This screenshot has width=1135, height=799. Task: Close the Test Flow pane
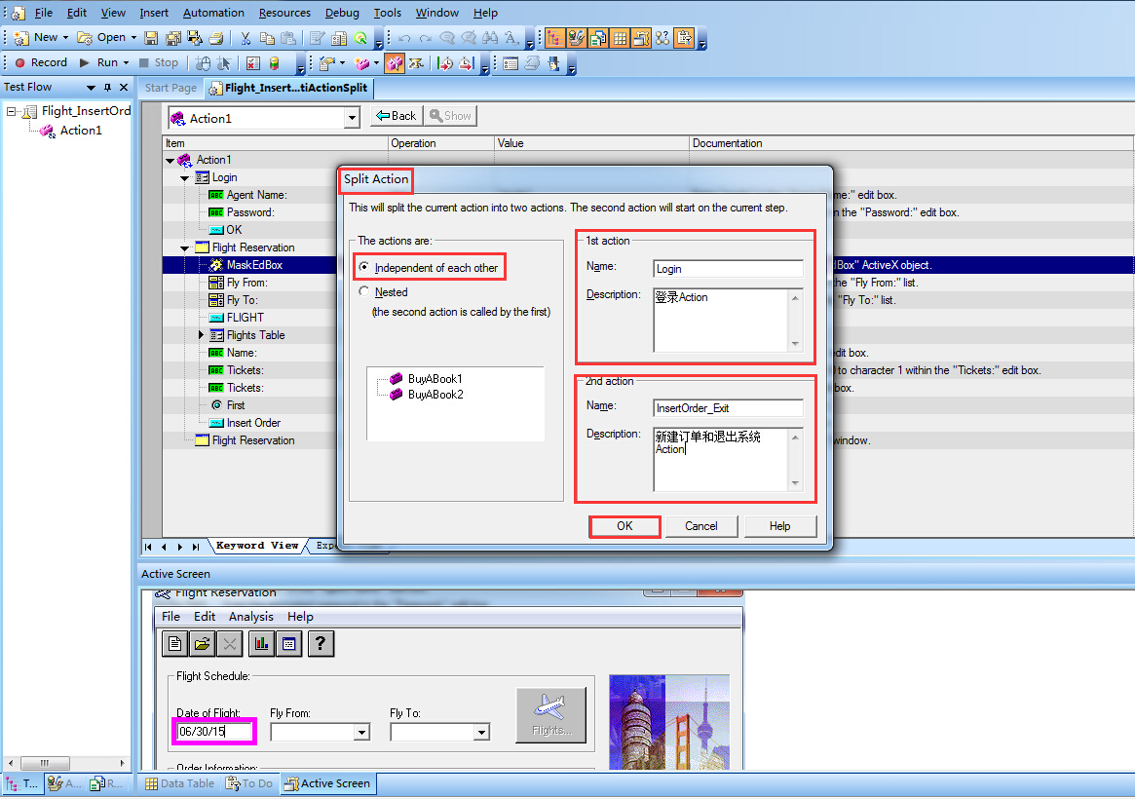click(124, 87)
